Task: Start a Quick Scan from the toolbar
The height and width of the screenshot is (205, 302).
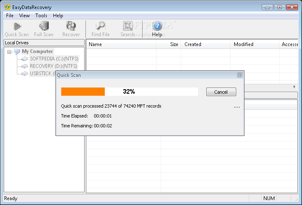Action: [x=17, y=29]
